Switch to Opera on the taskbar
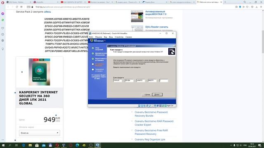Screen dimensions: 264x148 57,145
